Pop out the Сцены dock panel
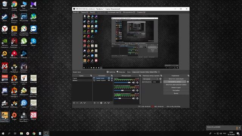242x136 pixels. [91, 76]
